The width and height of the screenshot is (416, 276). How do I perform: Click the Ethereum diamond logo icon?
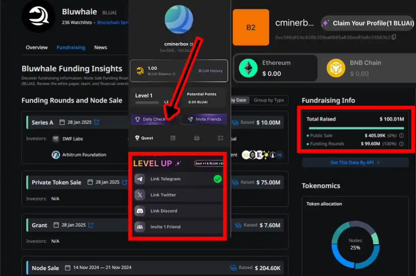coord(248,68)
